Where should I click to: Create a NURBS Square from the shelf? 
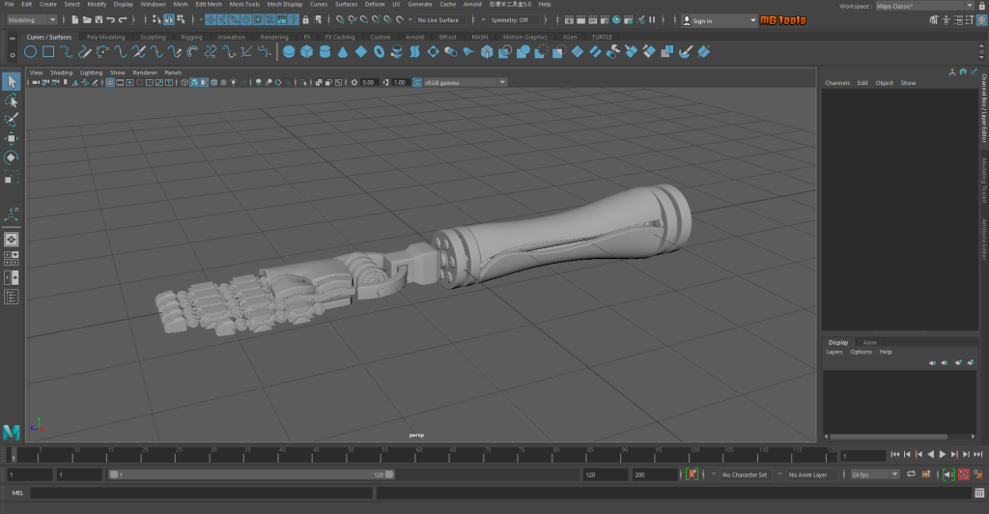click(48, 52)
